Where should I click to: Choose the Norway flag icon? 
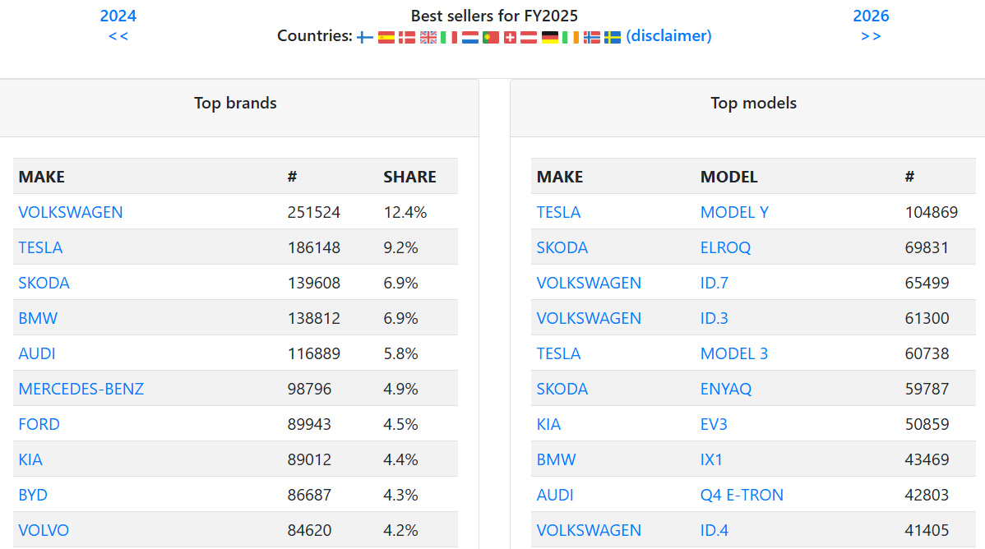(592, 37)
